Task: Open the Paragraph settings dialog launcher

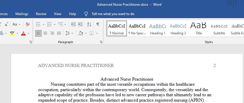Action: 101,42
